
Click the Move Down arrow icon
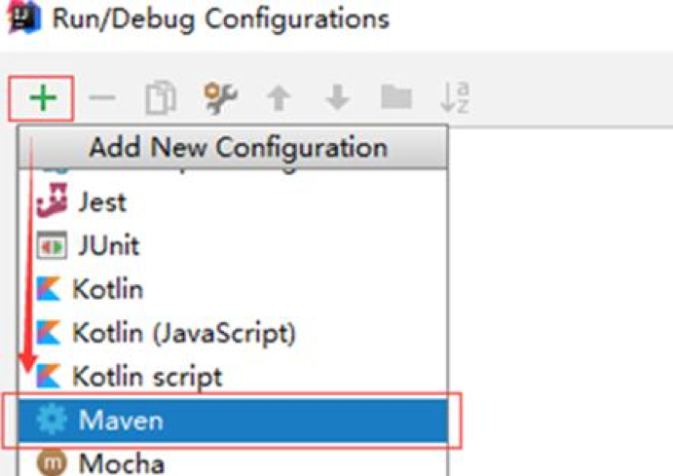coord(337,98)
